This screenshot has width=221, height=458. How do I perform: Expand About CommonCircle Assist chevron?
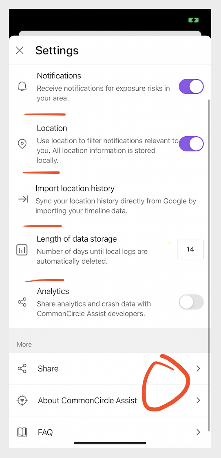click(x=198, y=400)
